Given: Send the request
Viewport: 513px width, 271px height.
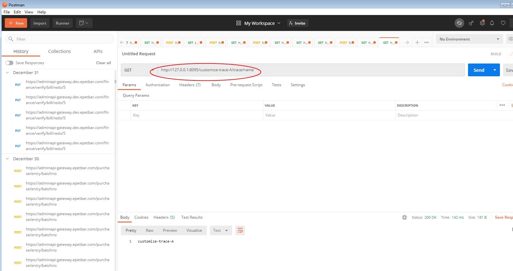Looking at the screenshot, I should (x=479, y=70).
